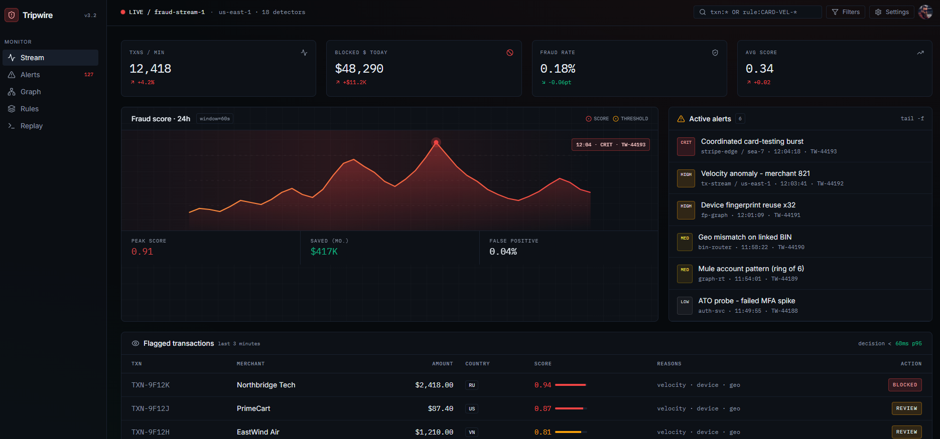Click the shield check icon on Fraud Rate card
Screen dimensions: 940x439
click(715, 53)
